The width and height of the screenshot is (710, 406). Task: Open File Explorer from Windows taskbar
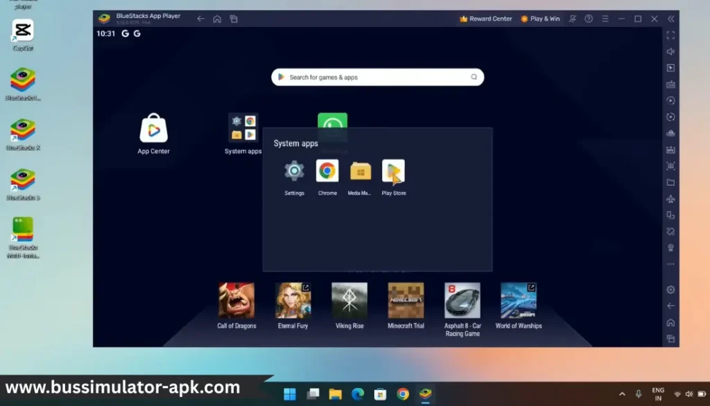coord(336,394)
